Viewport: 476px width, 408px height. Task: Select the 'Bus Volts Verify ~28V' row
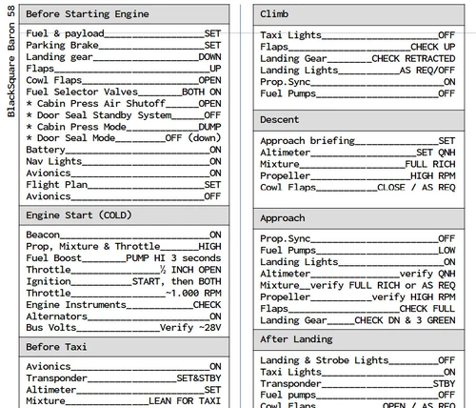(x=124, y=328)
